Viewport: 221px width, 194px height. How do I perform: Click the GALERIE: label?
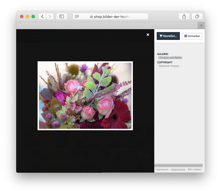163,54
